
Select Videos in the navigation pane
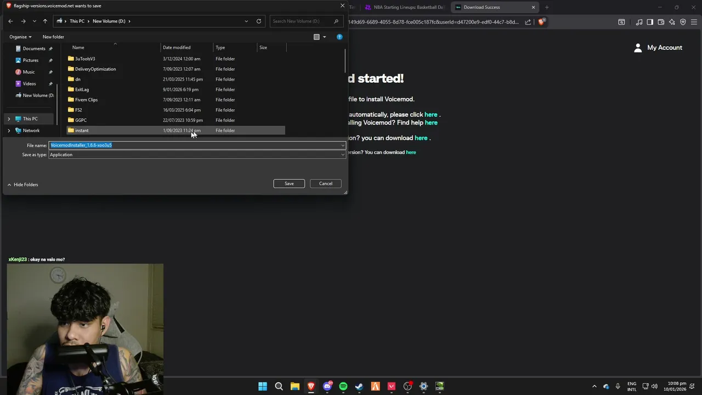point(29,84)
